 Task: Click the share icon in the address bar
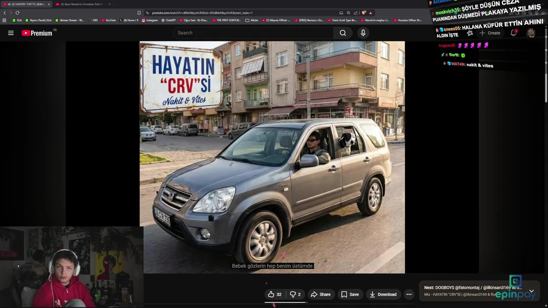[355, 13]
